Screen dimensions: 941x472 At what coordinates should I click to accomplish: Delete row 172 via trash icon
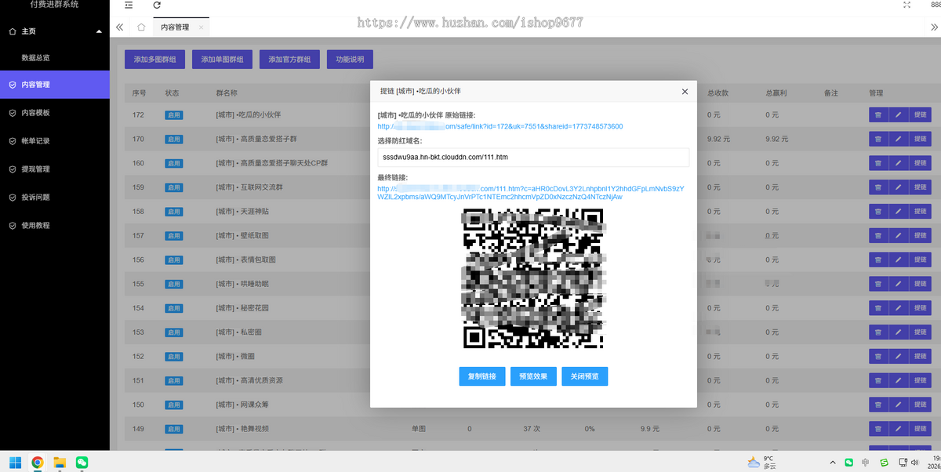[x=878, y=114]
